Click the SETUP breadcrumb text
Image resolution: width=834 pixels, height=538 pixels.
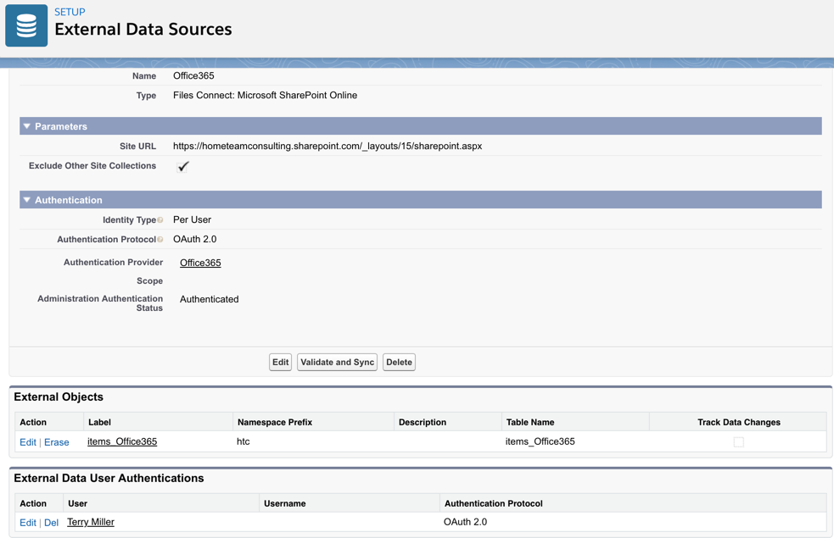(x=70, y=12)
